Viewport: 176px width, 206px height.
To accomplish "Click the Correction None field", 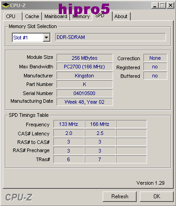I will click(x=155, y=58).
